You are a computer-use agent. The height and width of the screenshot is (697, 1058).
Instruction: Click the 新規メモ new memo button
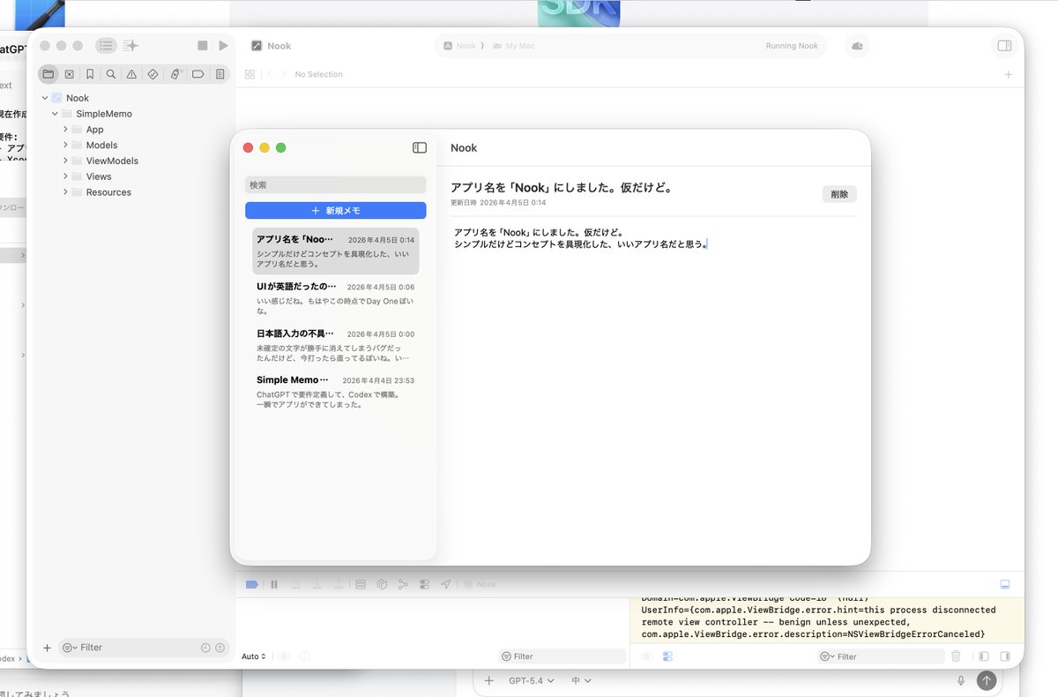[x=336, y=211]
